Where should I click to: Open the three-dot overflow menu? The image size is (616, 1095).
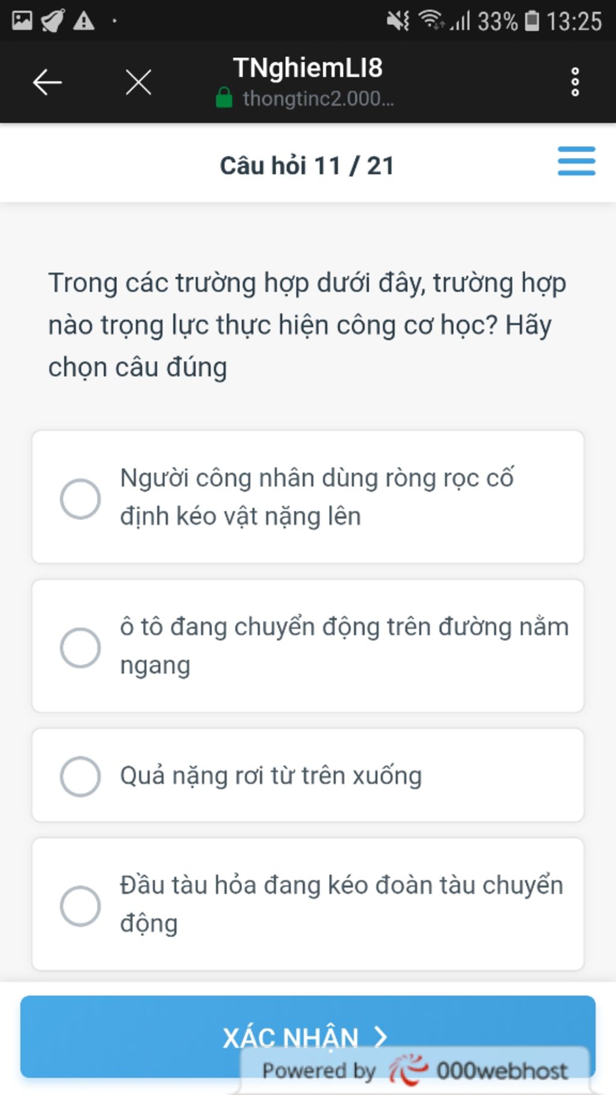[575, 82]
